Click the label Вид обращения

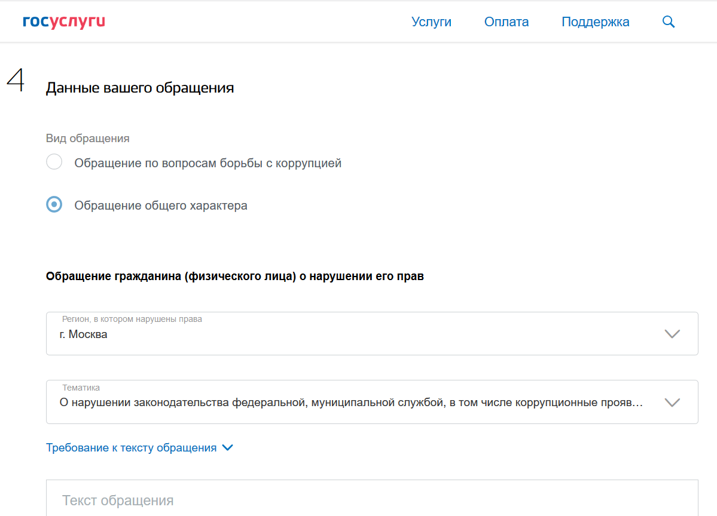pyautogui.click(x=88, y=139)
